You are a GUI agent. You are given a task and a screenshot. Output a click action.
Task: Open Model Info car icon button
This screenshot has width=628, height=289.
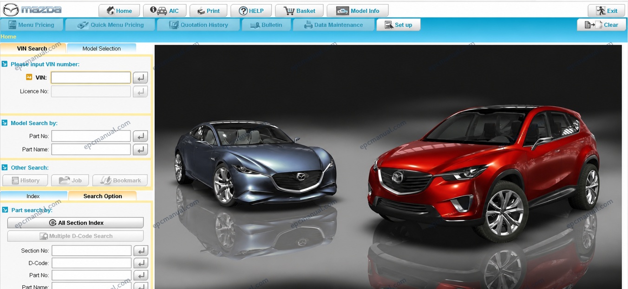(x=358, y=11)
